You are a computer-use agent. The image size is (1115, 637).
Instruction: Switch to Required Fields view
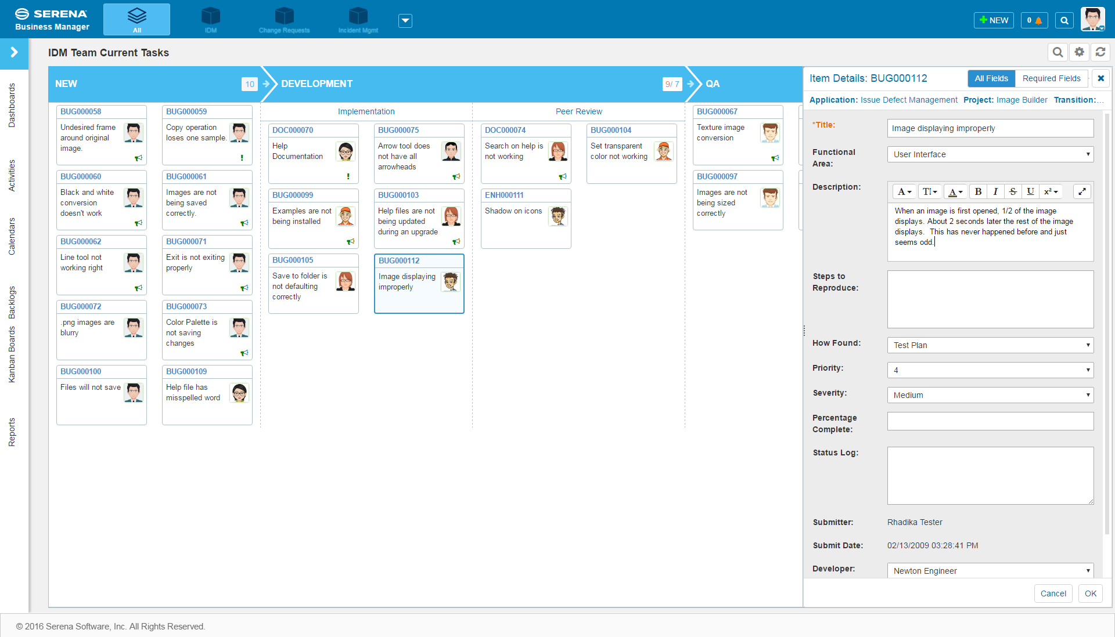(x=1051, y=78)
